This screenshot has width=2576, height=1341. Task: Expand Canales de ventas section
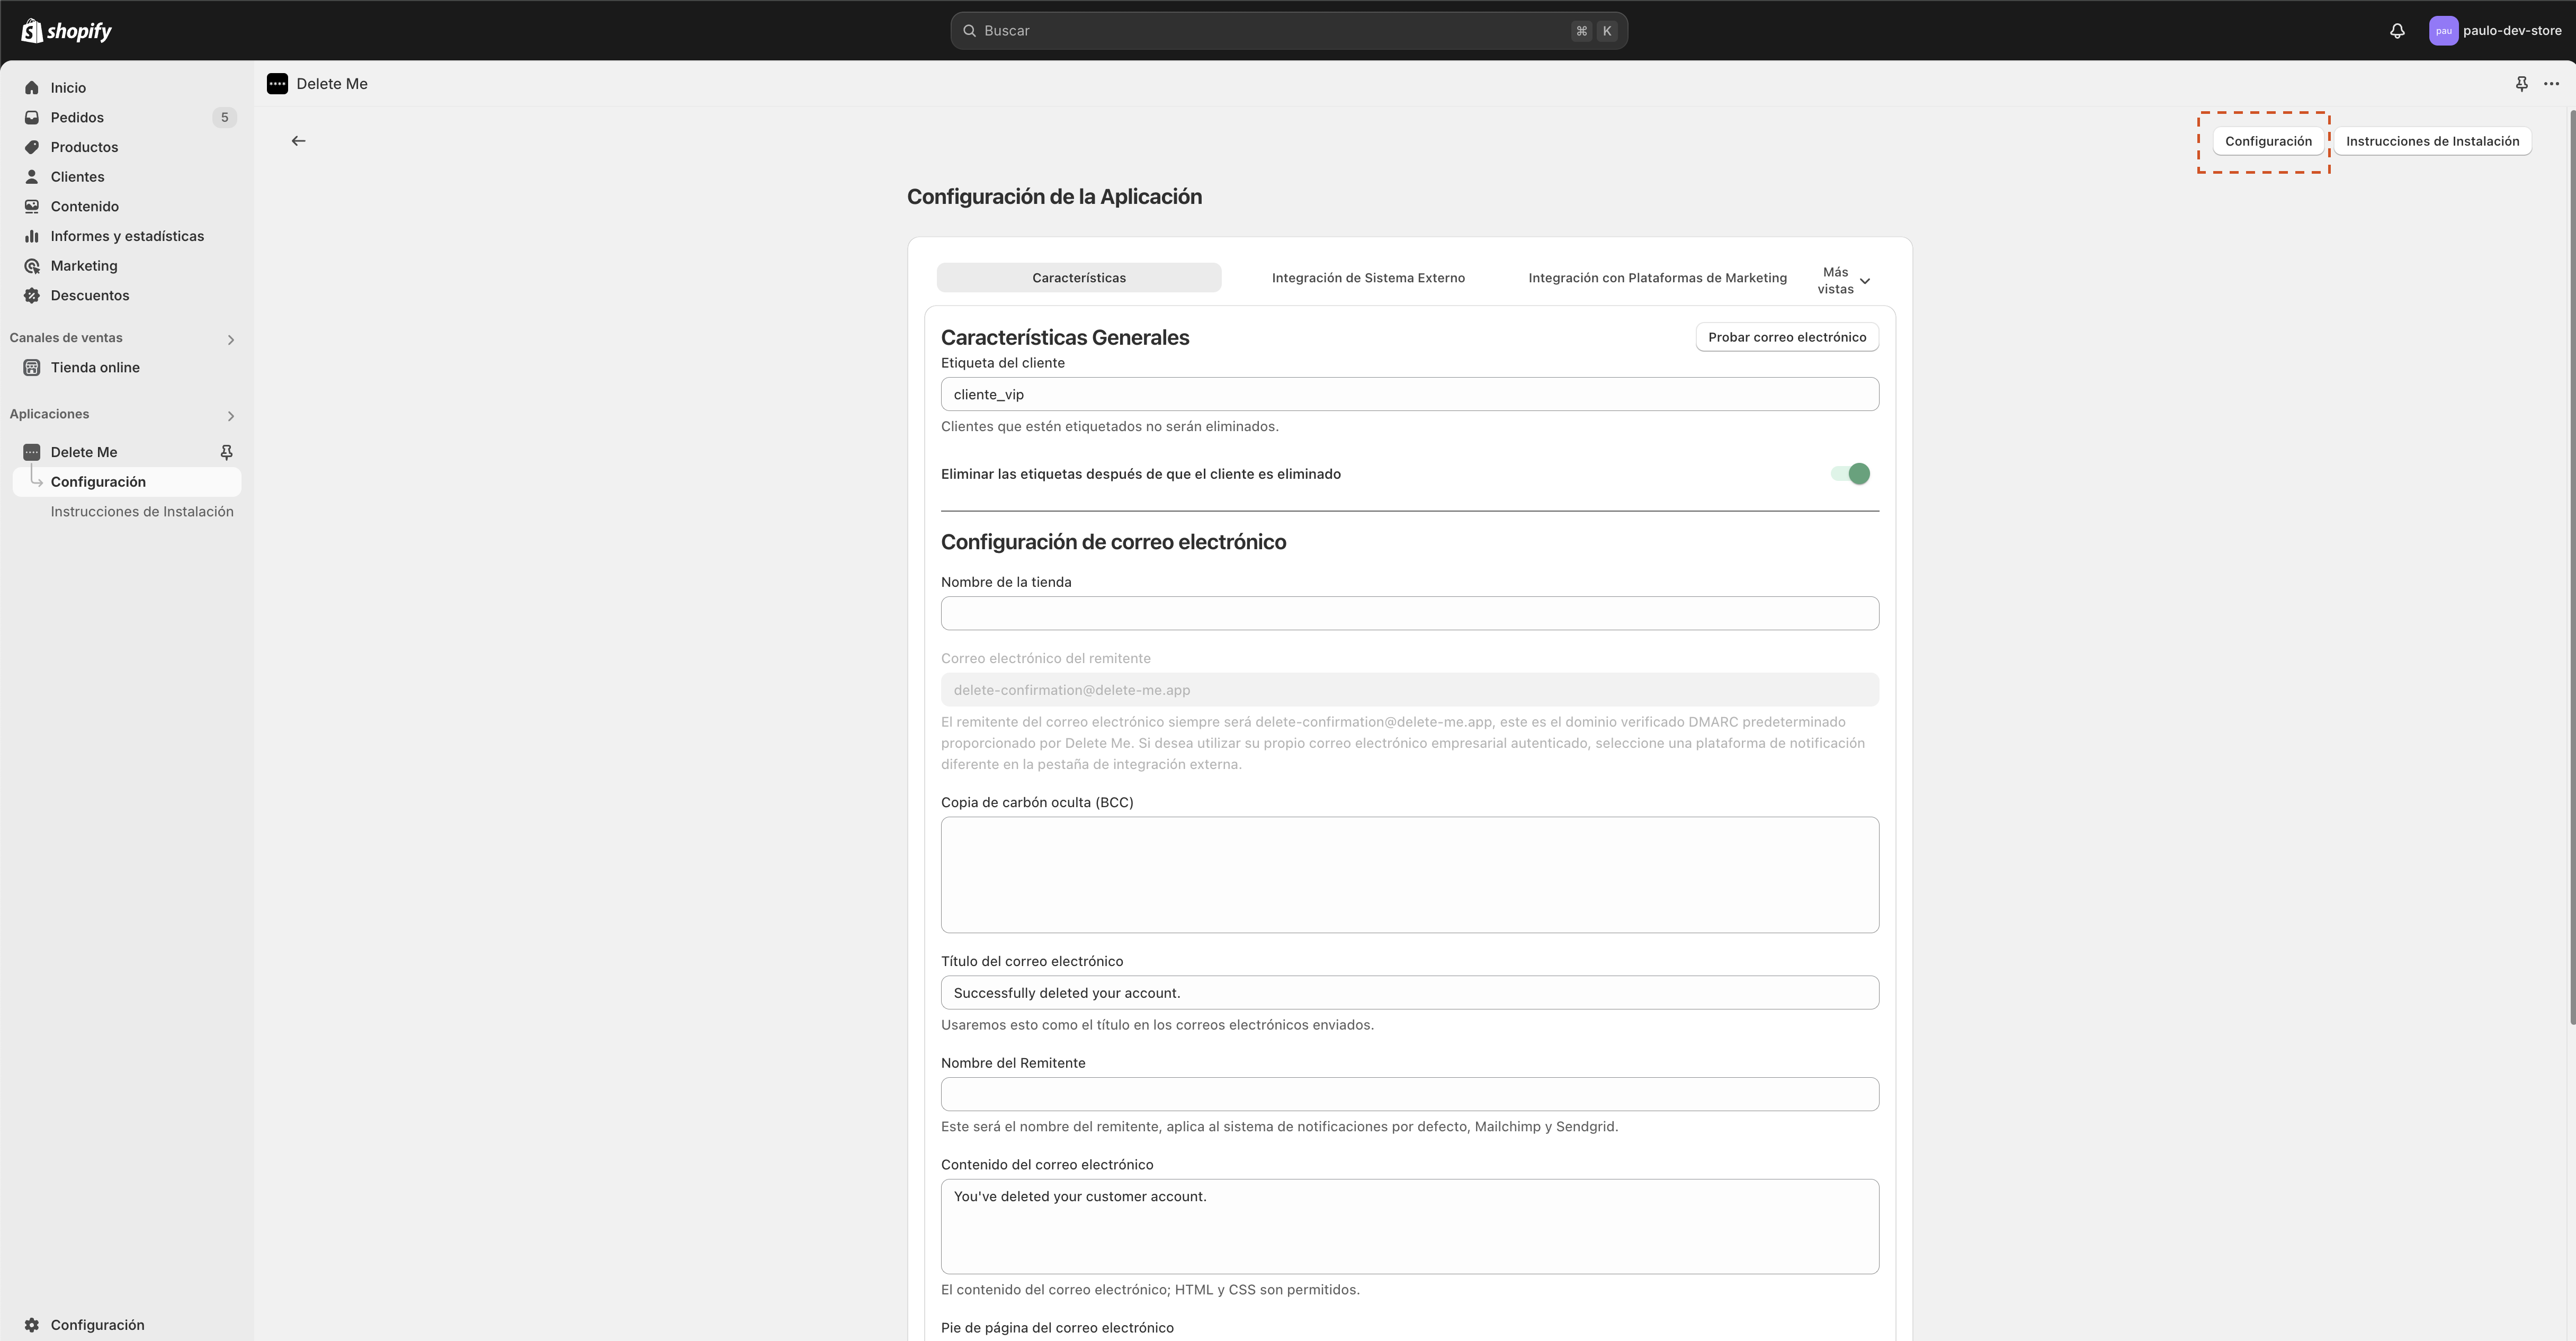[231, 340]
